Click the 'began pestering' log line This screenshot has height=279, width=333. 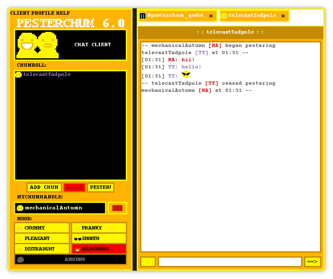point(208,49)
